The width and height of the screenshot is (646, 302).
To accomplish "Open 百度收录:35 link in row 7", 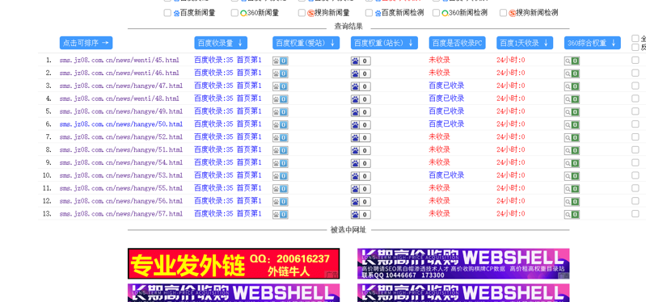I will coord(213,136).
